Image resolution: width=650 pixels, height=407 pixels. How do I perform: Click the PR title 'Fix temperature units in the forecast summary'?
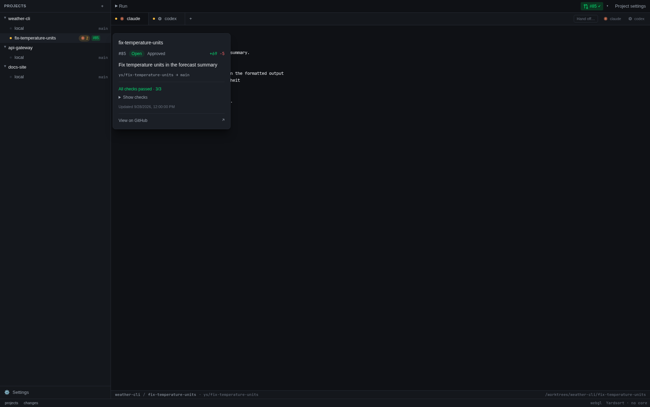point(168,65)
